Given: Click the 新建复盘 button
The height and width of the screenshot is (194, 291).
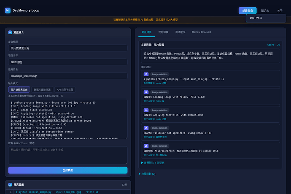Looking at the screenshot, I should pyautogui.click(x=248, y=11).
